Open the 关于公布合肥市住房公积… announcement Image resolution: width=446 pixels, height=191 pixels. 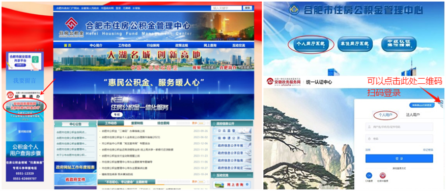click(71, 155)
